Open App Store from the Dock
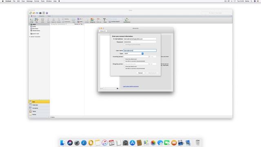Screen dimensions: 261x147 click(x=132, y=143)
